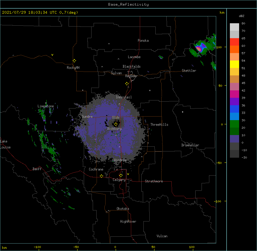The image size is (257, 251).
Task: Click the -30 value on the dBZ legend
Action: coord(244,157)
